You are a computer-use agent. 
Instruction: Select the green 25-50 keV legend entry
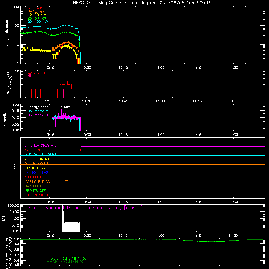[x=37, y=18]
